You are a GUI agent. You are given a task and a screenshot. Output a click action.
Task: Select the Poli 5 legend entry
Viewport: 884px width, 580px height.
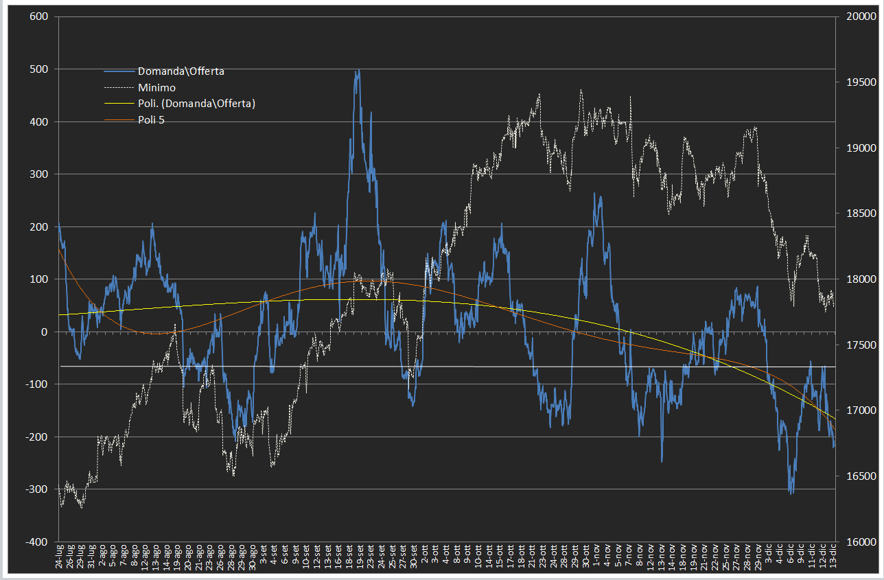coord(151,120)
